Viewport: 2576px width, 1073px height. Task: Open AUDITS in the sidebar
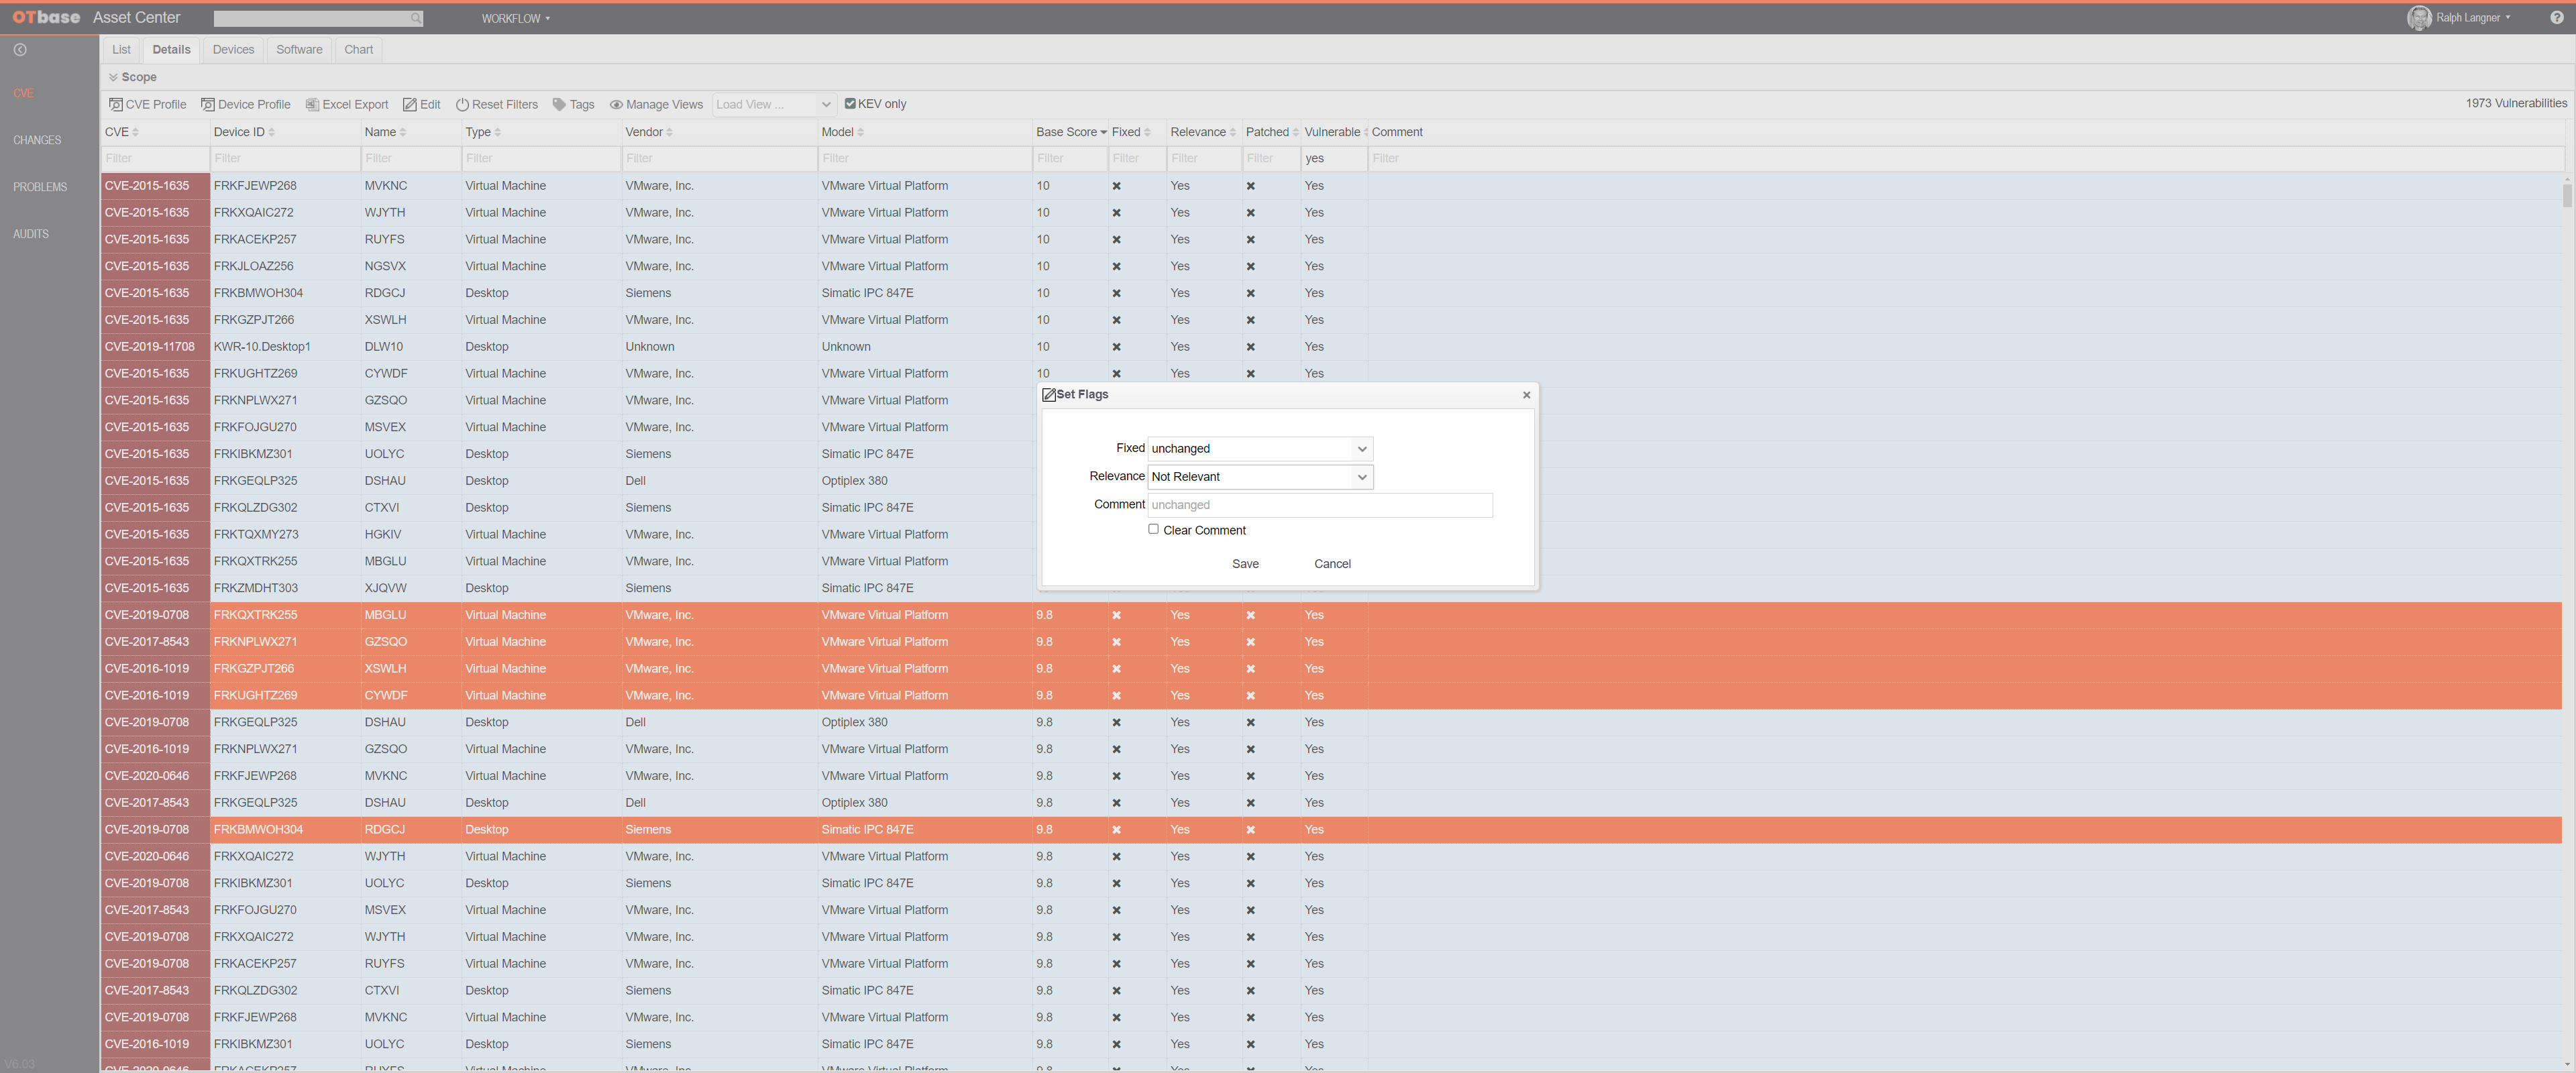(31, 234)
